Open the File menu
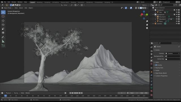The width and height of the screenshot is (181, 102). pos(5,2)
